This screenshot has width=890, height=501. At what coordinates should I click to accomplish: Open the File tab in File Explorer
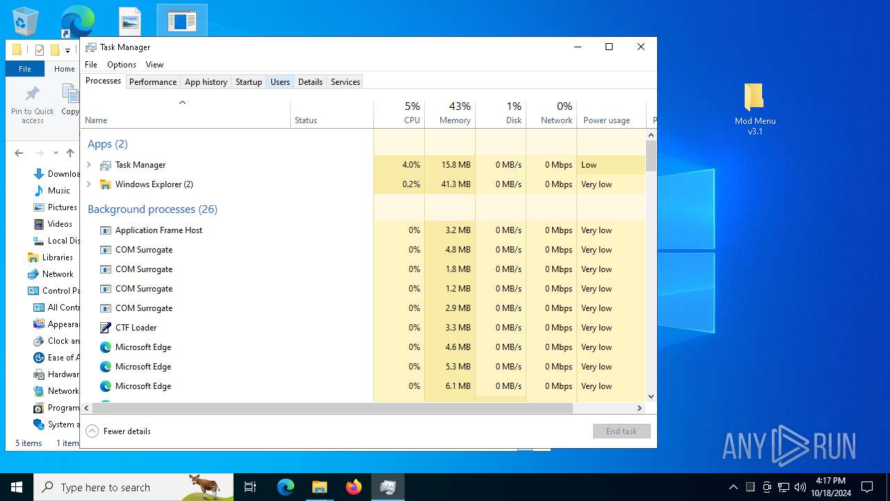click(25, 69)
